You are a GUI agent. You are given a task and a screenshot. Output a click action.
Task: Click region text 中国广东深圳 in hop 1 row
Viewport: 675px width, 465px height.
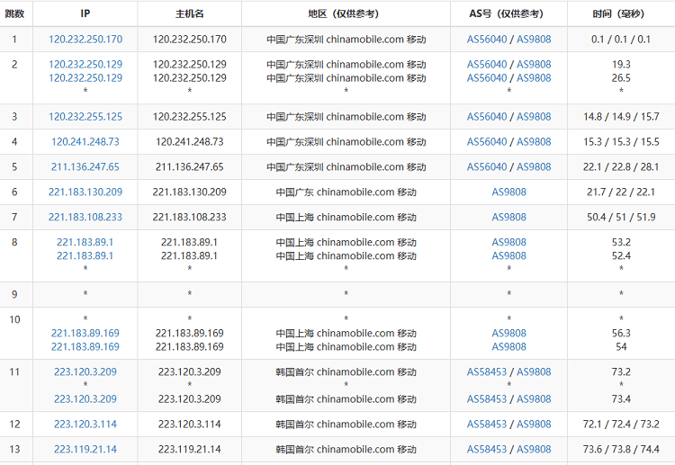tap(295, 40)
